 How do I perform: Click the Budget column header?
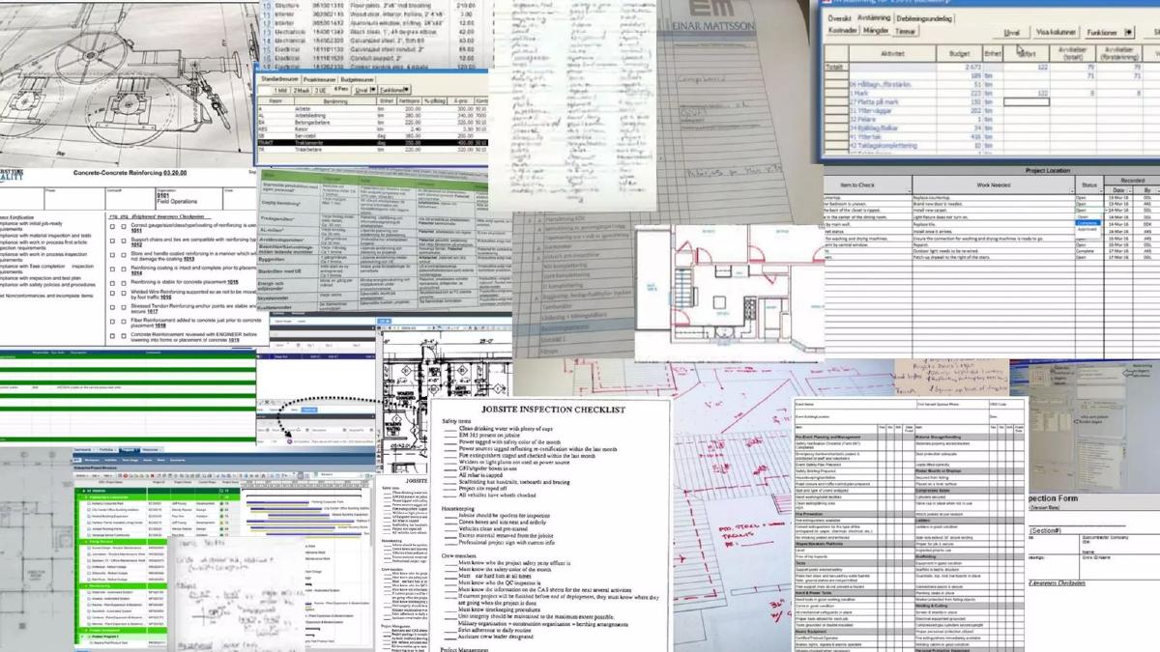point(959,53)
